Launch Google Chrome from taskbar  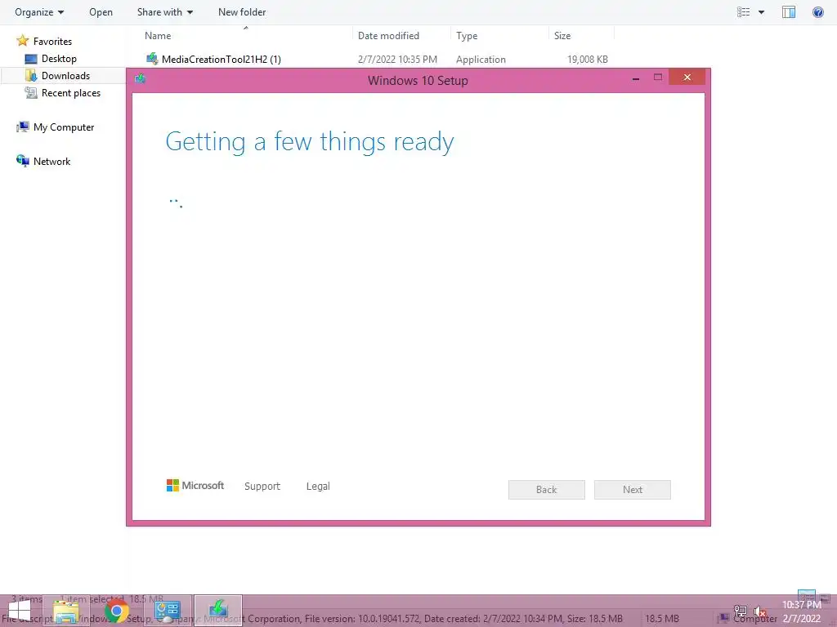(116, 611)
